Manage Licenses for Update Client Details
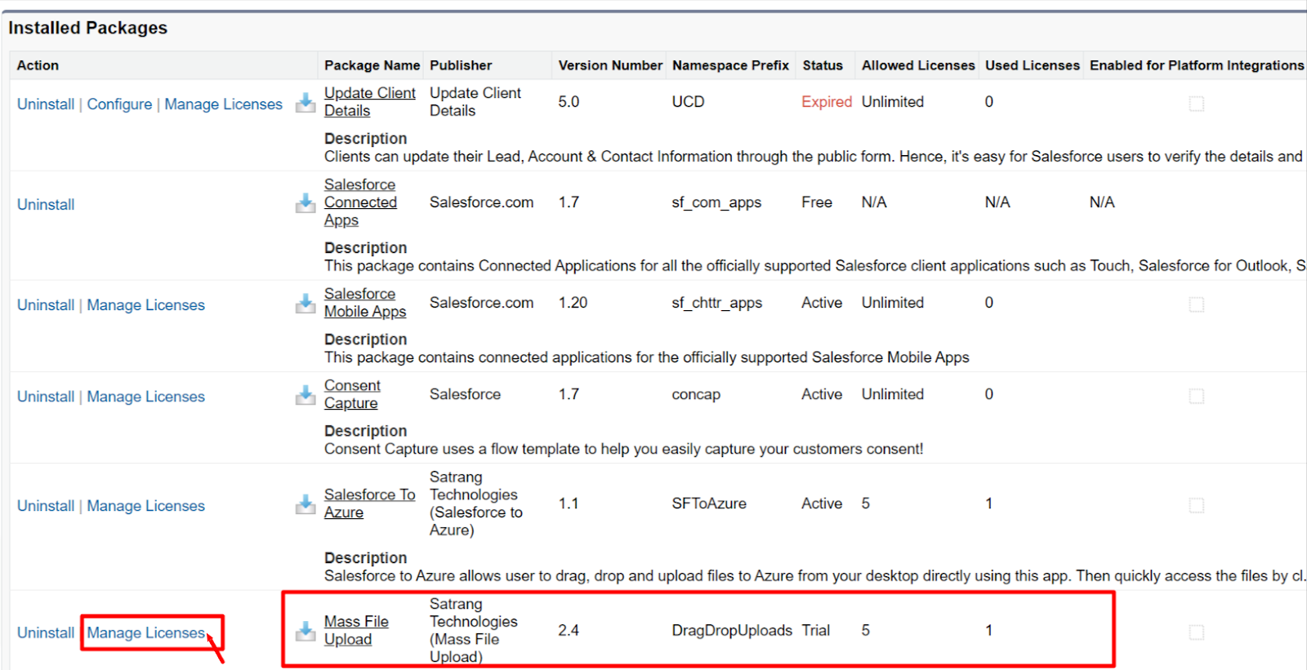This screenshot has height=670, width=1307. 223,104
